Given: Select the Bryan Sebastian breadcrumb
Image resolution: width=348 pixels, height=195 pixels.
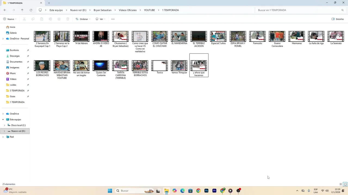Looking at the screenshot, I should pyautogui.click(x=102, y=10).
